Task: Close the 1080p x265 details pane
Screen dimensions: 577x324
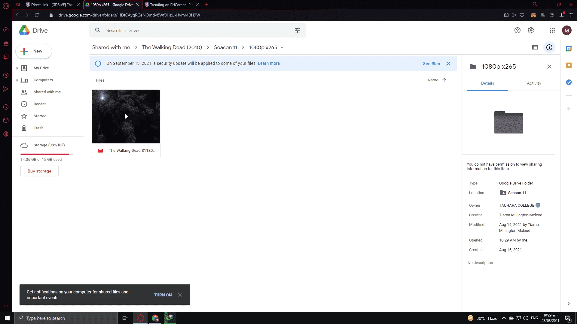Action: pyautogui.click(x=549, y=67)
